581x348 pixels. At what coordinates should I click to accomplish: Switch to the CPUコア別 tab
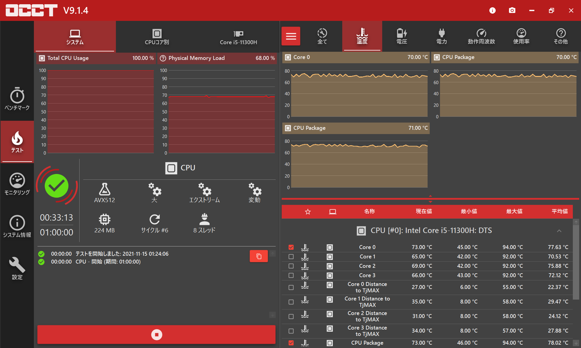pos(157,37)
